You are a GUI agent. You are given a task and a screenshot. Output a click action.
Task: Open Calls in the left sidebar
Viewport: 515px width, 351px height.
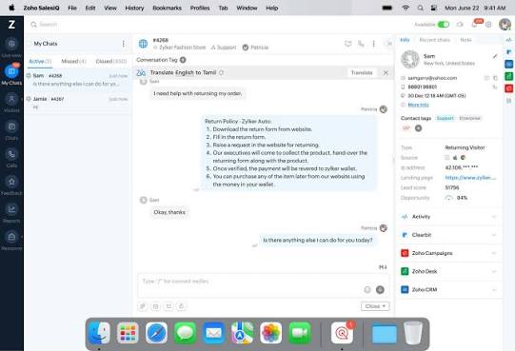point(11,158)
